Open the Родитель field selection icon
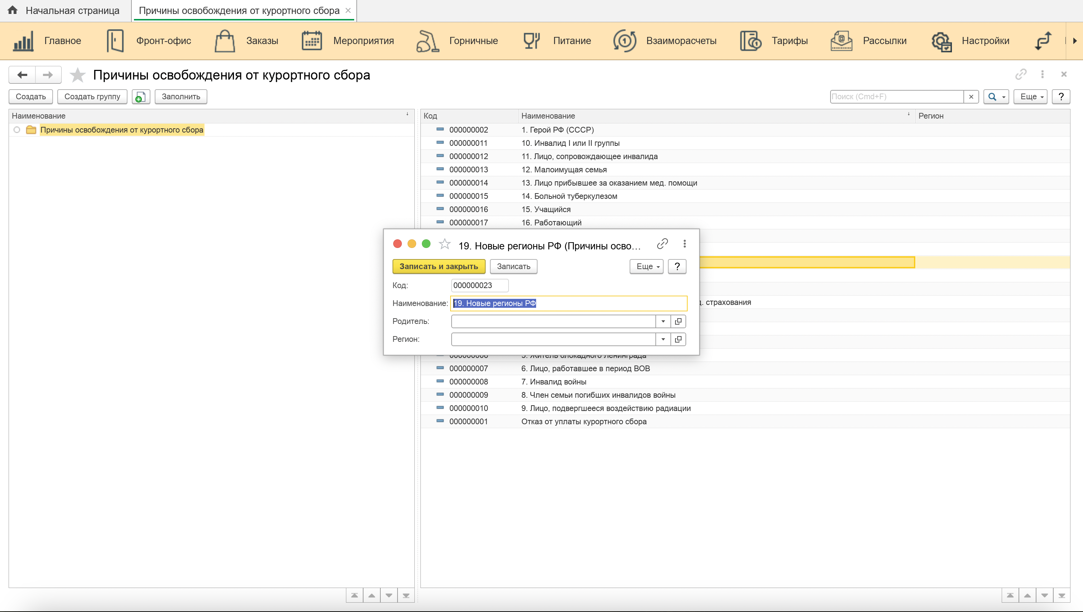 pyautogui.click(x=678, y=321)
